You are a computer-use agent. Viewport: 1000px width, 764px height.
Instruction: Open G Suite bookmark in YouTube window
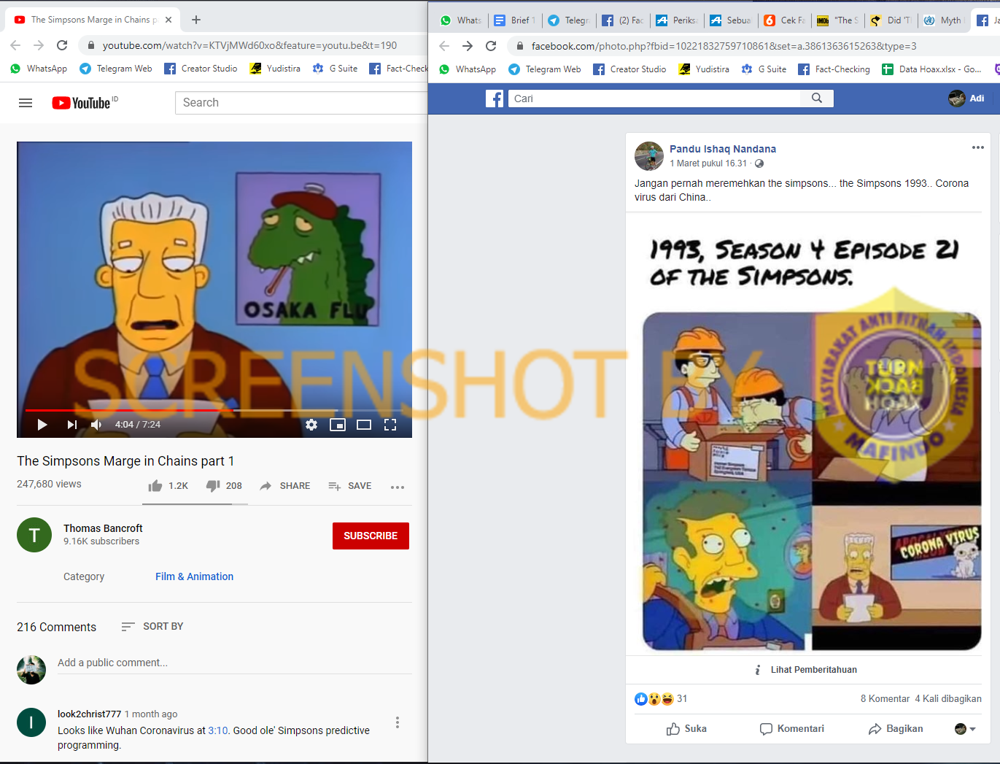click(x=335, y=69)
